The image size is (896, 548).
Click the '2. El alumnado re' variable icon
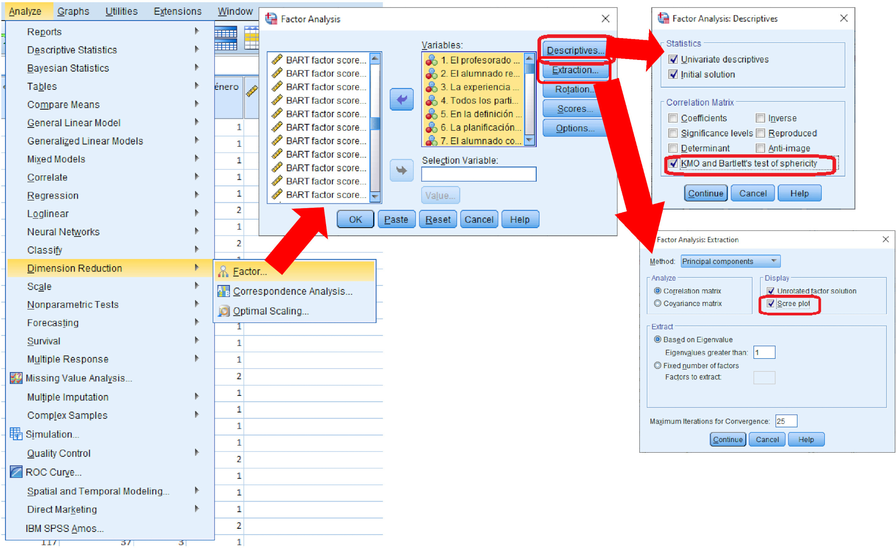click(431, 73)
